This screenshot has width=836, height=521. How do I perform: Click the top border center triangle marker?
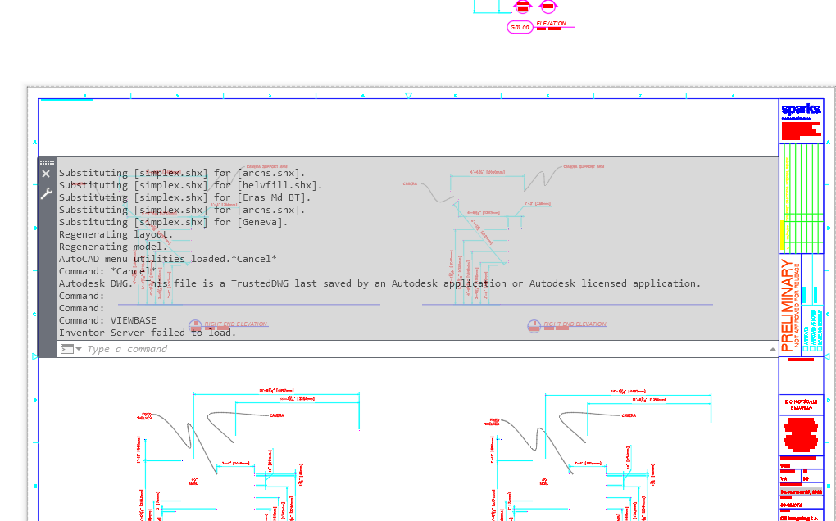coord(408,96)
